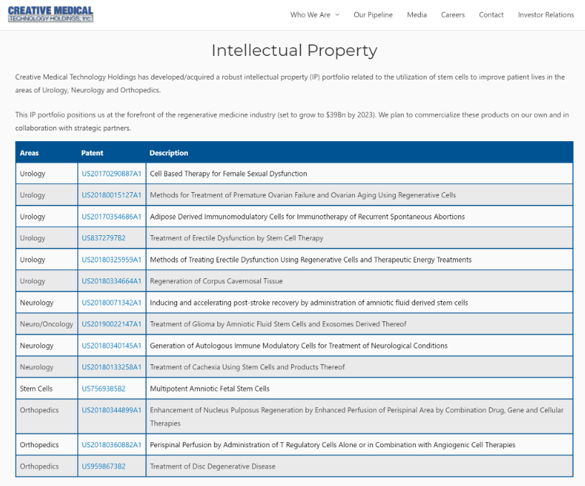The width and height of the screenshot is (585, 486).
Task: Open patent US20180334664A1 on corpus cavernosal tissue
Action: (111, 280)
